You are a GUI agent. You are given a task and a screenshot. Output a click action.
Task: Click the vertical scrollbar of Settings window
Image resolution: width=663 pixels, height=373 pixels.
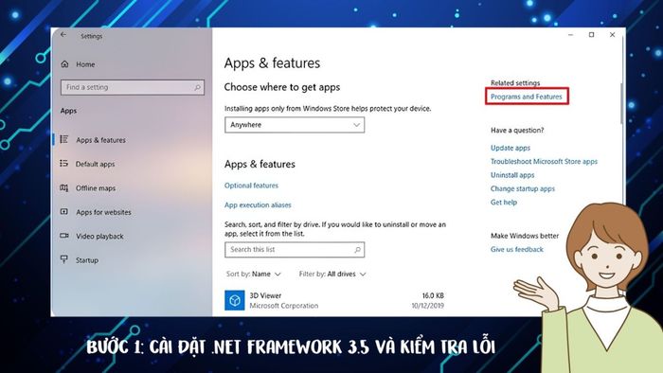pos(621,103)
